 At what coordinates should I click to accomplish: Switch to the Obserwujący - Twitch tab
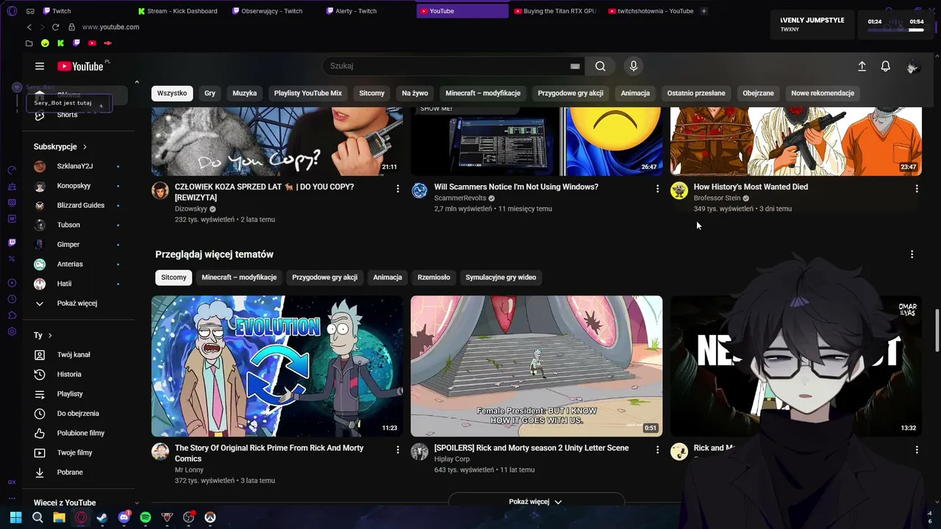click(272, 11)
